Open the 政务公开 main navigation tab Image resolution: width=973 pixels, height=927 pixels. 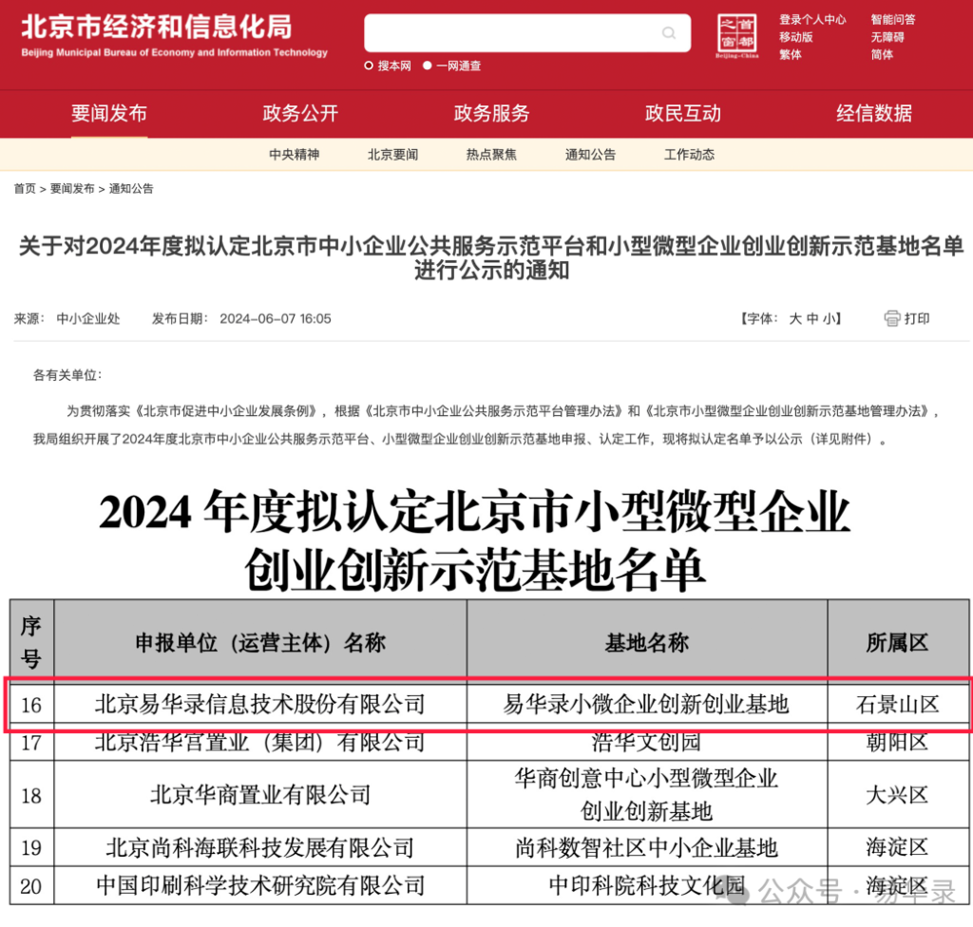[300, 114]
